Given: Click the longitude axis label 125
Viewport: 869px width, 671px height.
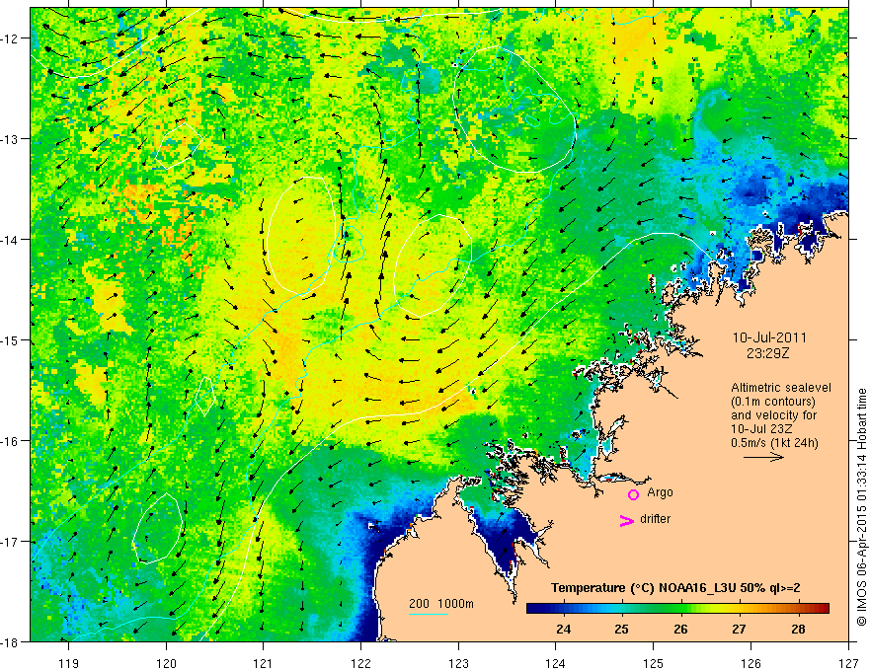Looking at the screenshot, I should click(654, 663).
